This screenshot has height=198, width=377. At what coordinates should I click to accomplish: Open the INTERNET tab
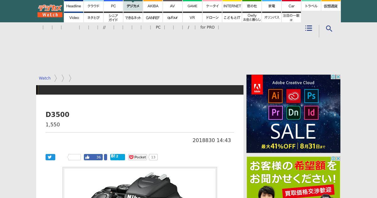(x=232, y=6)
